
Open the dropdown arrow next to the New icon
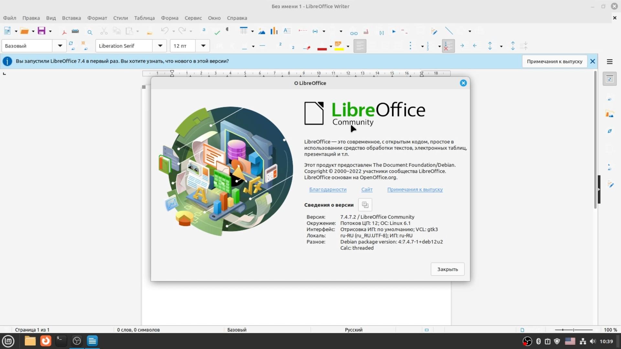click(x=16, y=31)
